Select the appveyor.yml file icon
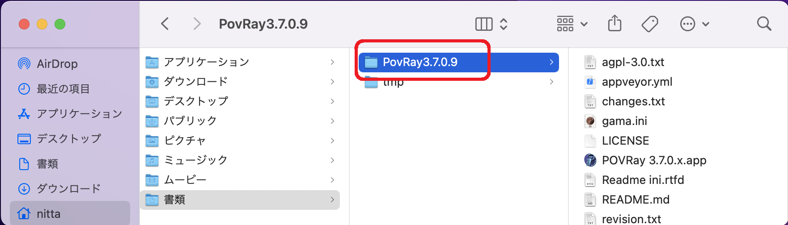Screen dimensions: 788x225 pos(590,82)
